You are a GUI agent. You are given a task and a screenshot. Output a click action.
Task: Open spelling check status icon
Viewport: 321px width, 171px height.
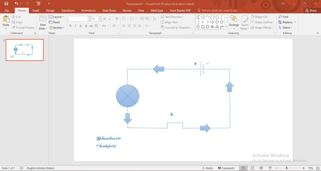pyautogui.click(x=21, y=168)
